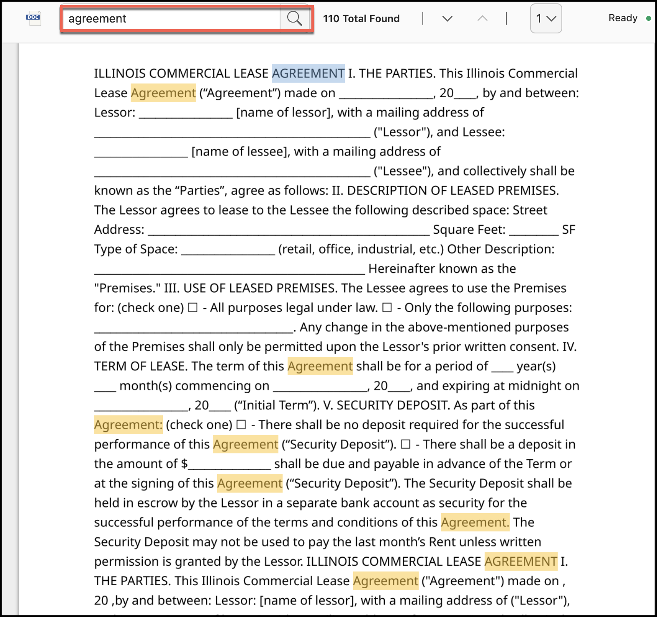
Task: Click highlighted "Agreement" after "term of this"
Action: 320,367
